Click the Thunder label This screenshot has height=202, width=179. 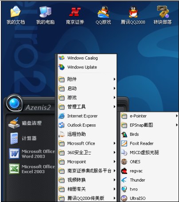[x=137, y=180]
